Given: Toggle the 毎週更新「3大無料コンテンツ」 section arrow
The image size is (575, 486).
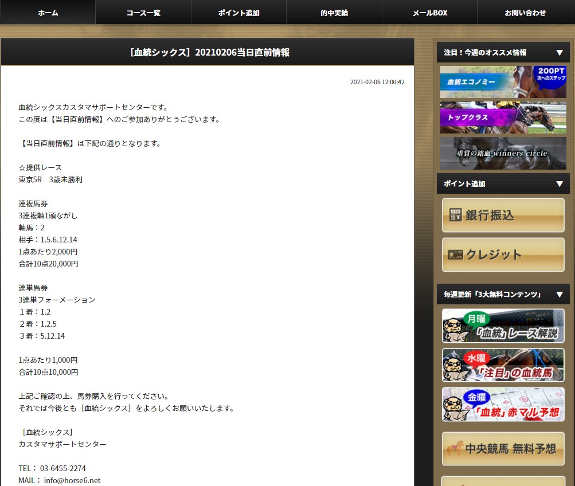Looking at the screenshot, I should 559,295.
